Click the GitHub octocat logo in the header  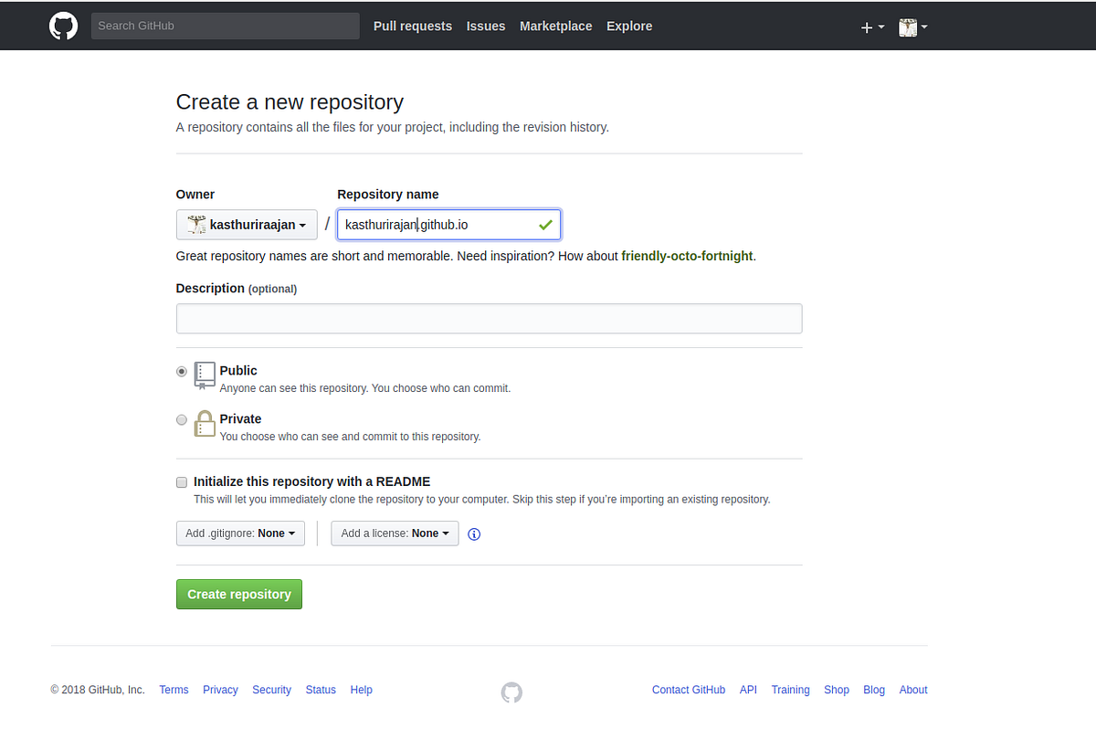[63, 25]
